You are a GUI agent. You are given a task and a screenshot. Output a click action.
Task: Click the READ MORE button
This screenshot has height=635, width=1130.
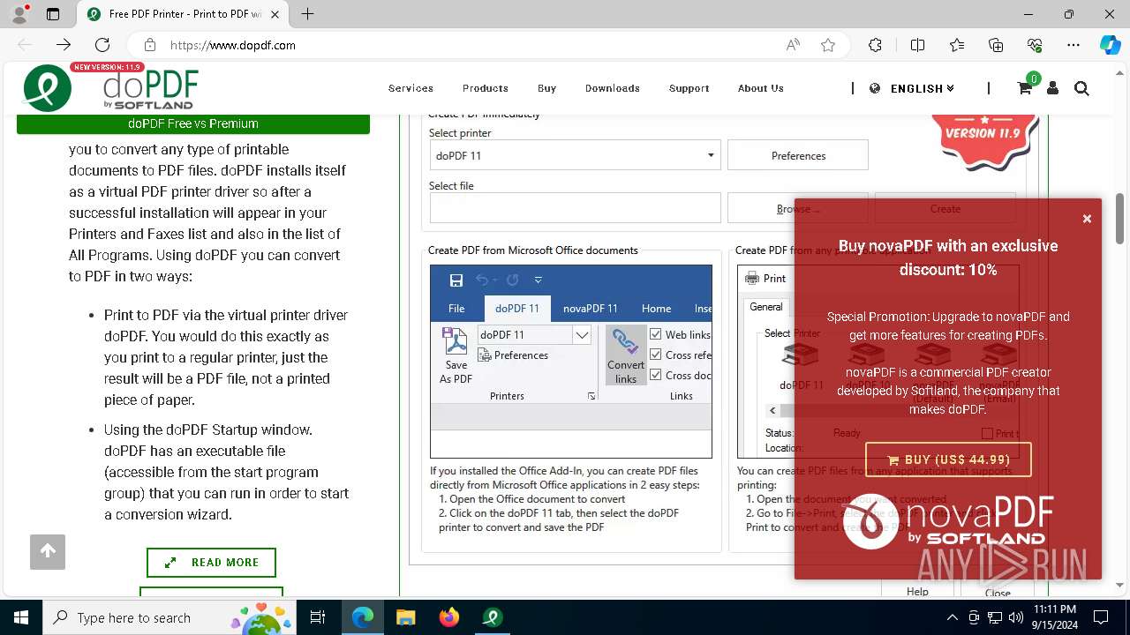pos(211,563)
